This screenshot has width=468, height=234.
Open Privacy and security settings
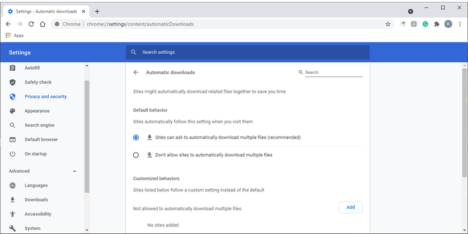pyautogui.click(x=46, y=96)
